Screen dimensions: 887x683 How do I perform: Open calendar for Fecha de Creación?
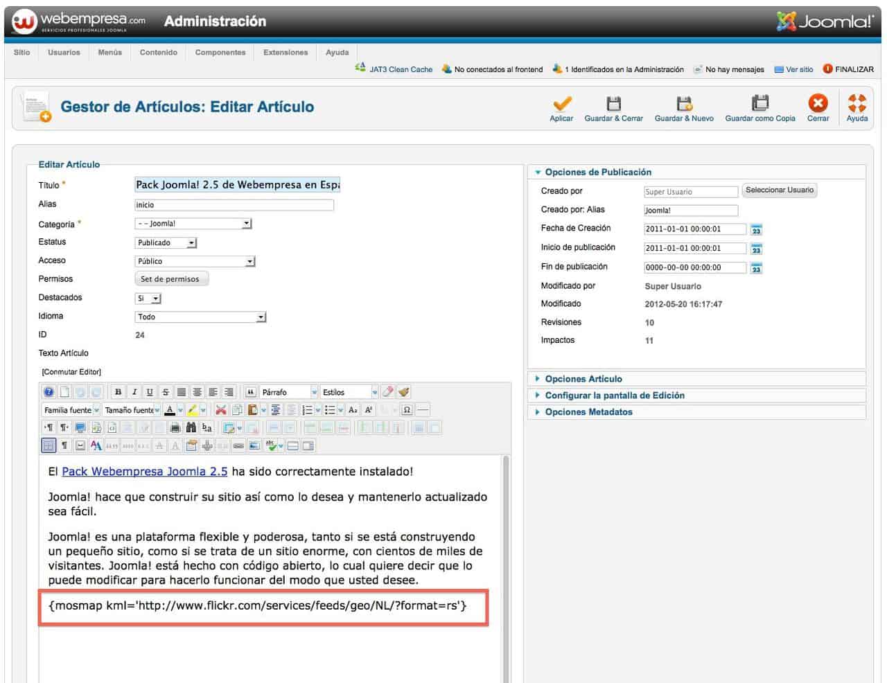point(757,230)
